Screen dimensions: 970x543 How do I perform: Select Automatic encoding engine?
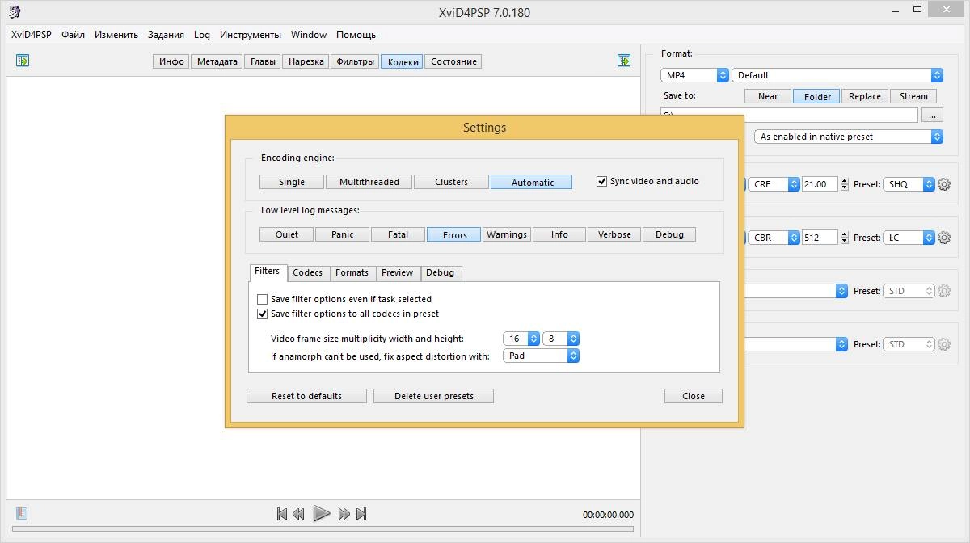[x=532, y=182]
